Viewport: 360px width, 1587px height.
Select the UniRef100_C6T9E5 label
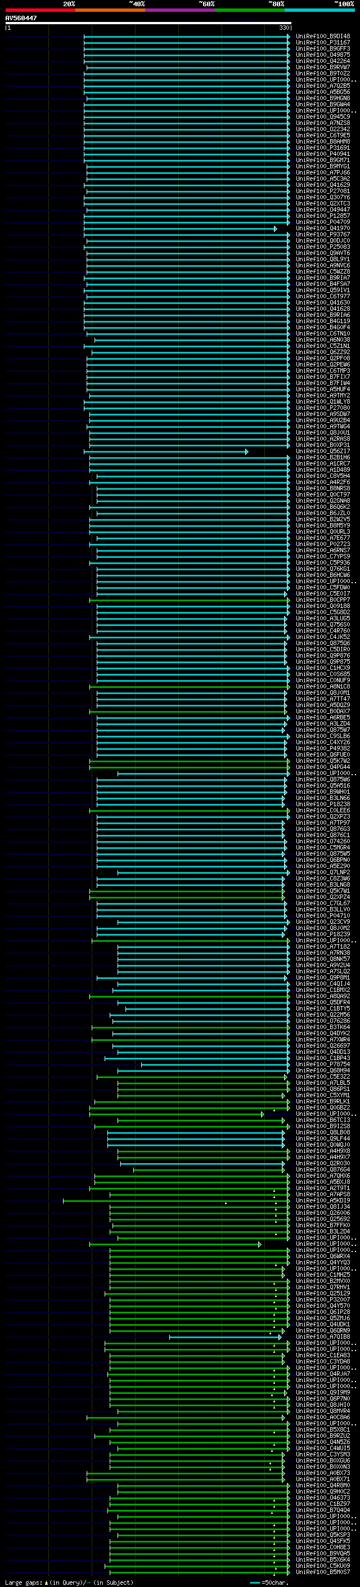(x=323, y=136)
